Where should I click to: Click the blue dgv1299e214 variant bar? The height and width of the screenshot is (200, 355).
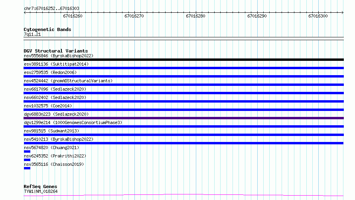point(183,126)
